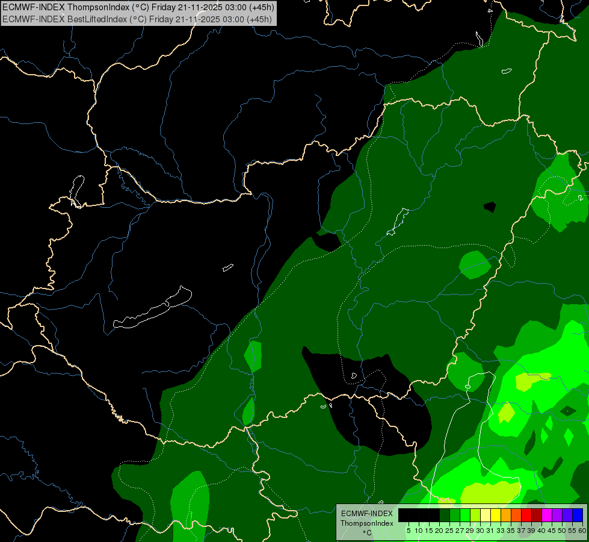This screenshot has height=542, width=589.
Task: Click the bright green 27–29 legend swatch
Action: tap(465, 515)
